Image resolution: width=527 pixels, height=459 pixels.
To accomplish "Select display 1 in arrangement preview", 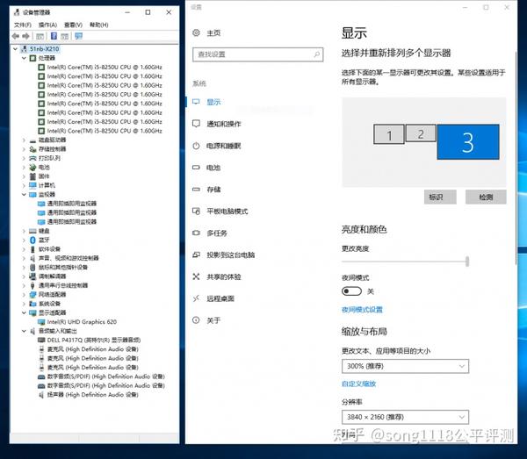I will (x=389, y=134).
